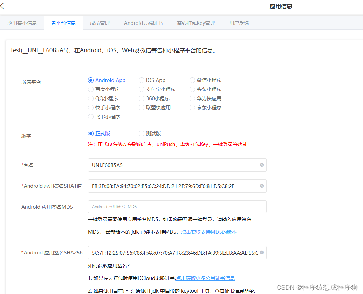The height and width of the screenshot is (294, 363).
Task: Go to 离线打包Key管理 tab
Action: [x=196, y=23]
